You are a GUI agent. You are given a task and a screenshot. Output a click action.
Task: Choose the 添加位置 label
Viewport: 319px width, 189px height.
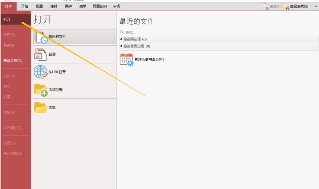pos(56,90)
